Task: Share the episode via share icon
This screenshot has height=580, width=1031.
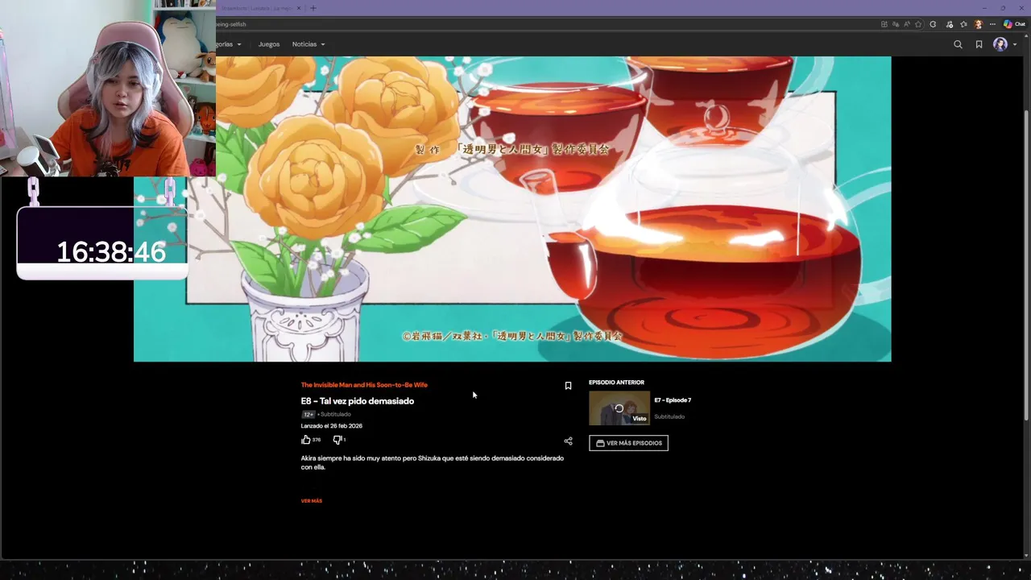Action: 568,441
